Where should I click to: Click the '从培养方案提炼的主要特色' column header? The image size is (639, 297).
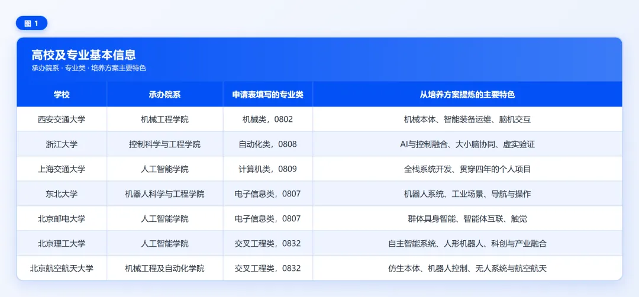(467, 95)
